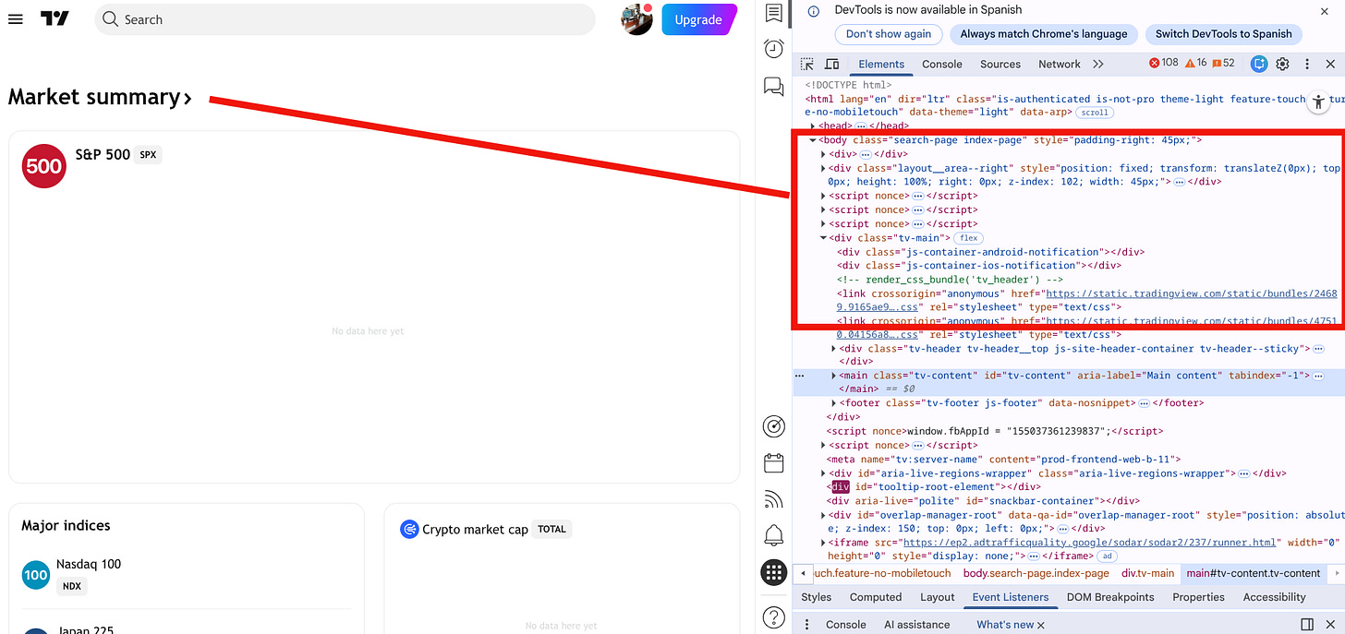Click Switch DevTools to Spanish
The height and width of the screenshot is (634, 1345).
click(1224, 34)
